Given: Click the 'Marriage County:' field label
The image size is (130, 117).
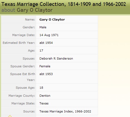Looking at the screenshot, I should tap(22, 96).
